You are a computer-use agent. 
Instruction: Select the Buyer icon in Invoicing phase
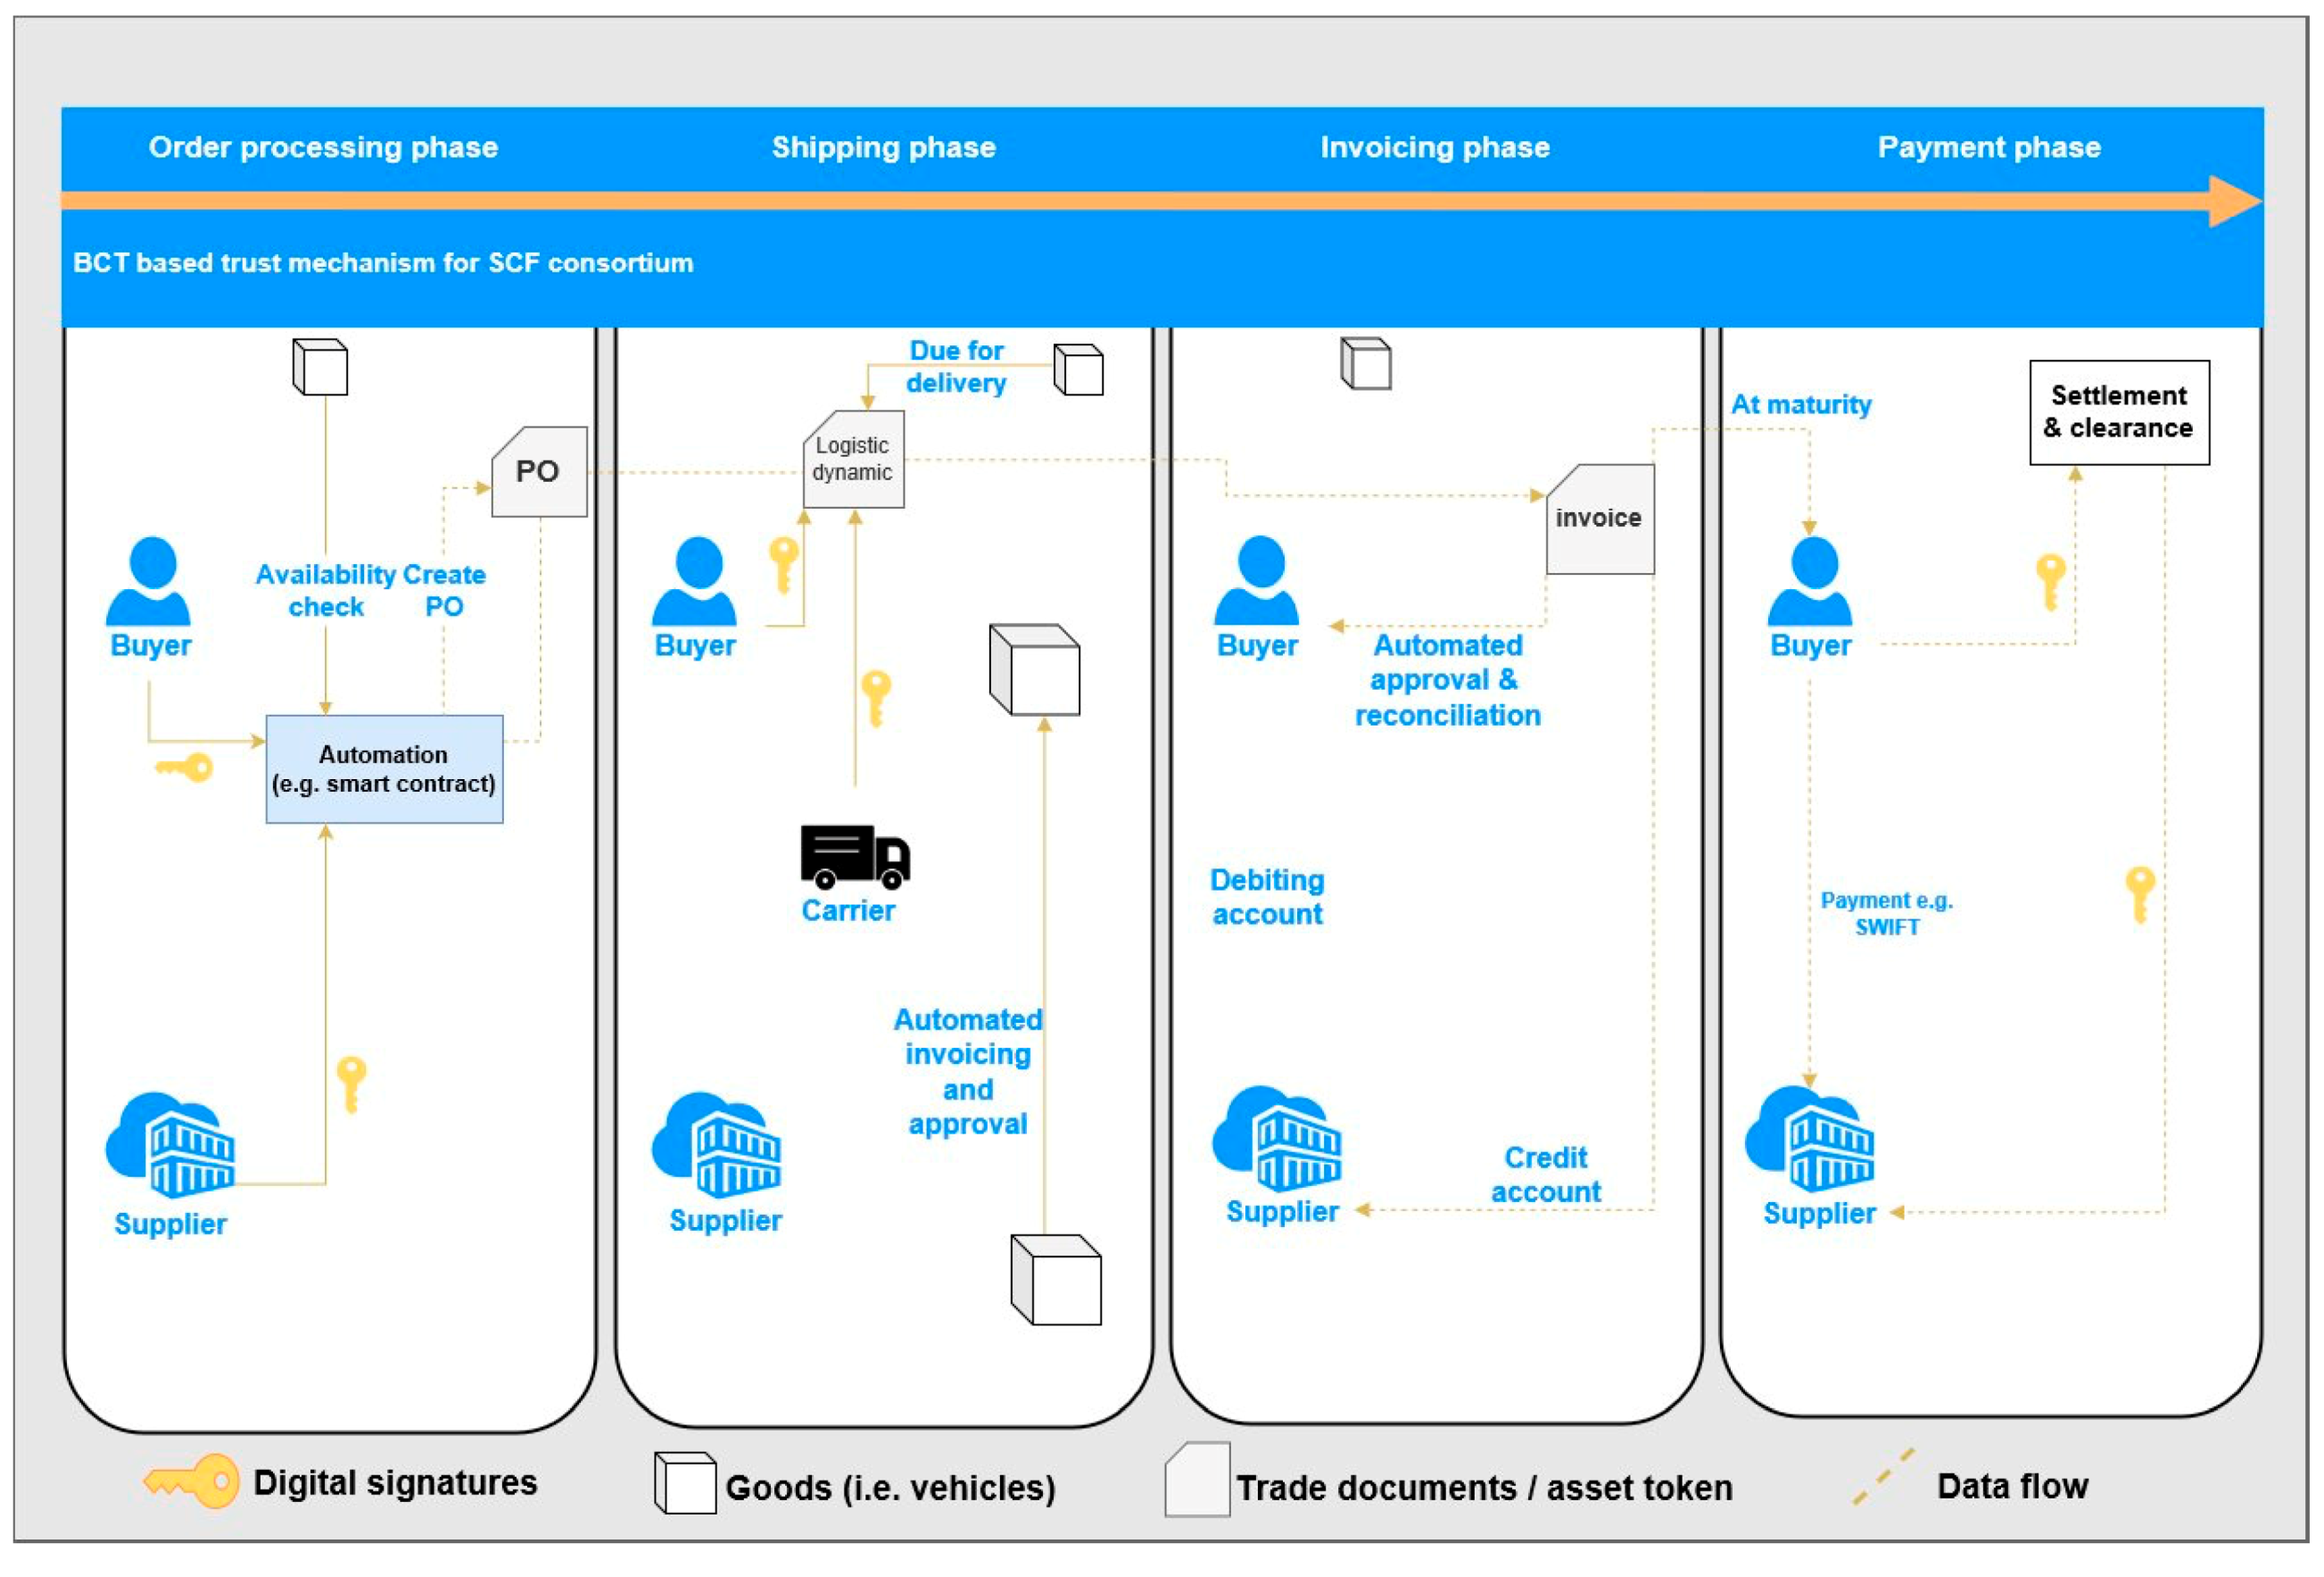point(1257,581)
